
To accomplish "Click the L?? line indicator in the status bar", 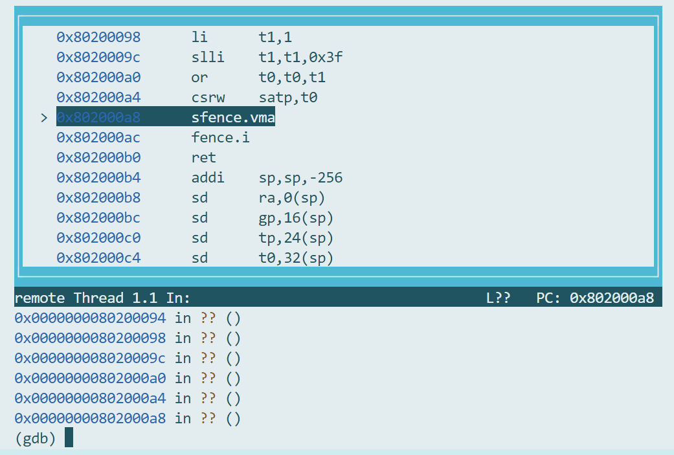I will coord(498,298).
